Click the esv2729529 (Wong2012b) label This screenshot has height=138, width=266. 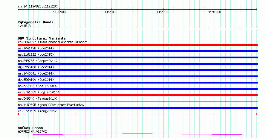[38, 111]
